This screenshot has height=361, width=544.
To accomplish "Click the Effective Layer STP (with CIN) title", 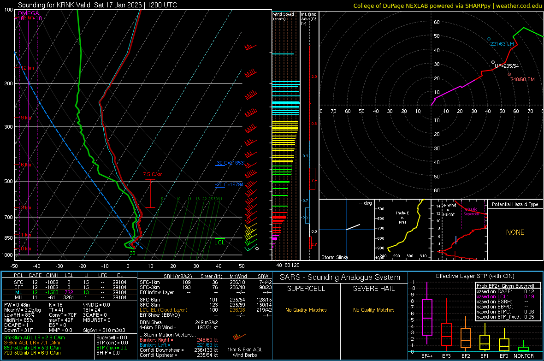I will [475, 276].
